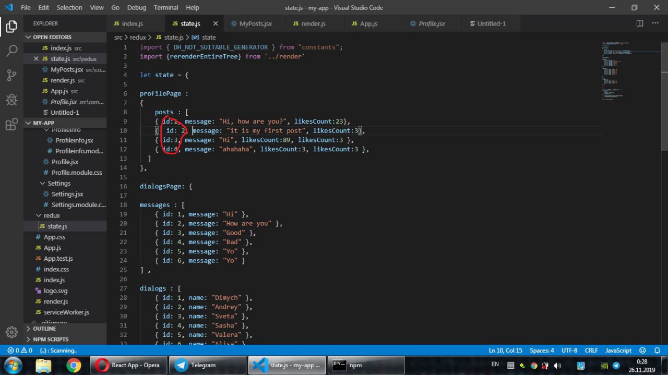Collapse the OPEN EDITORS section
668x375 pixels.
pyautogui.click(x=52, y=37)
